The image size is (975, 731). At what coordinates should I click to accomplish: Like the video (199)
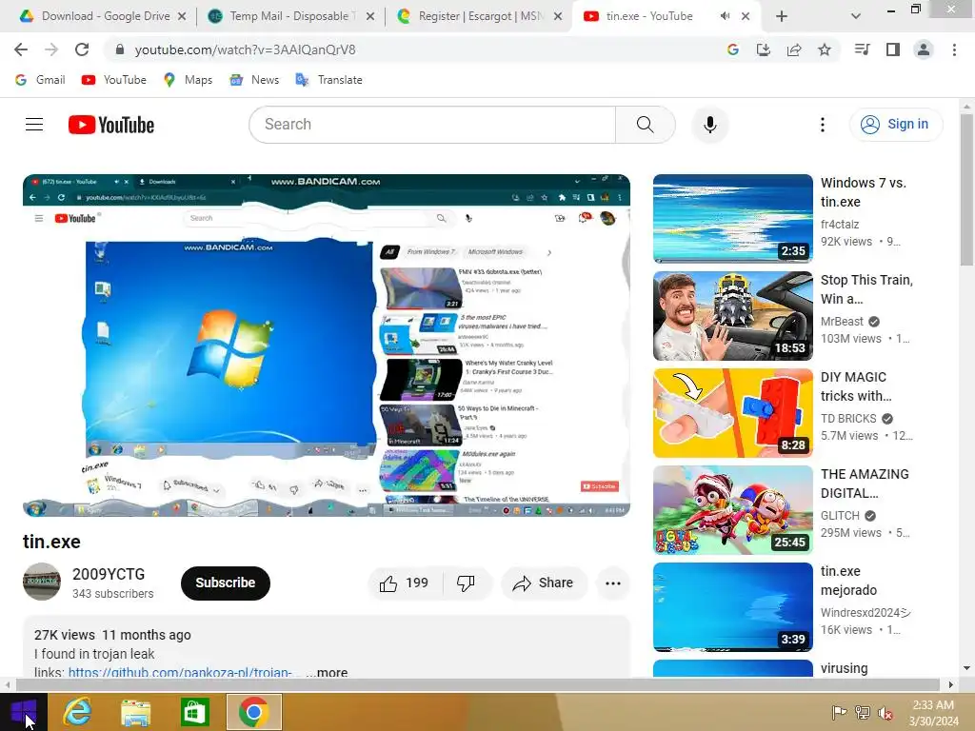click(x=405, y=583)
